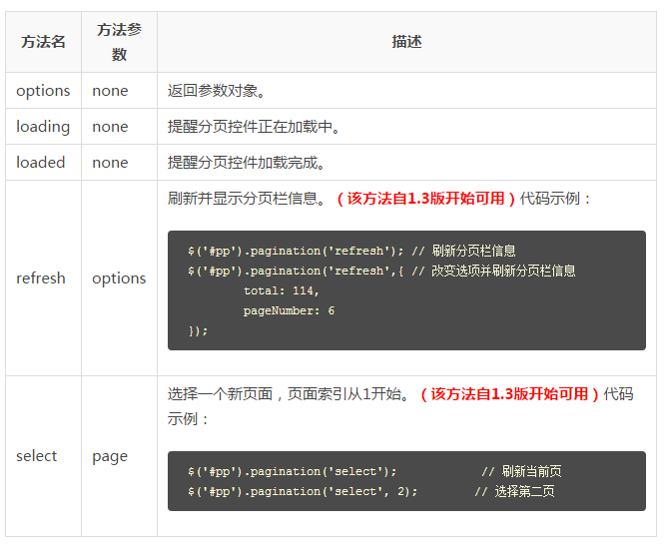
Task: Click red version note in refresh row
Action: point(425,199)
